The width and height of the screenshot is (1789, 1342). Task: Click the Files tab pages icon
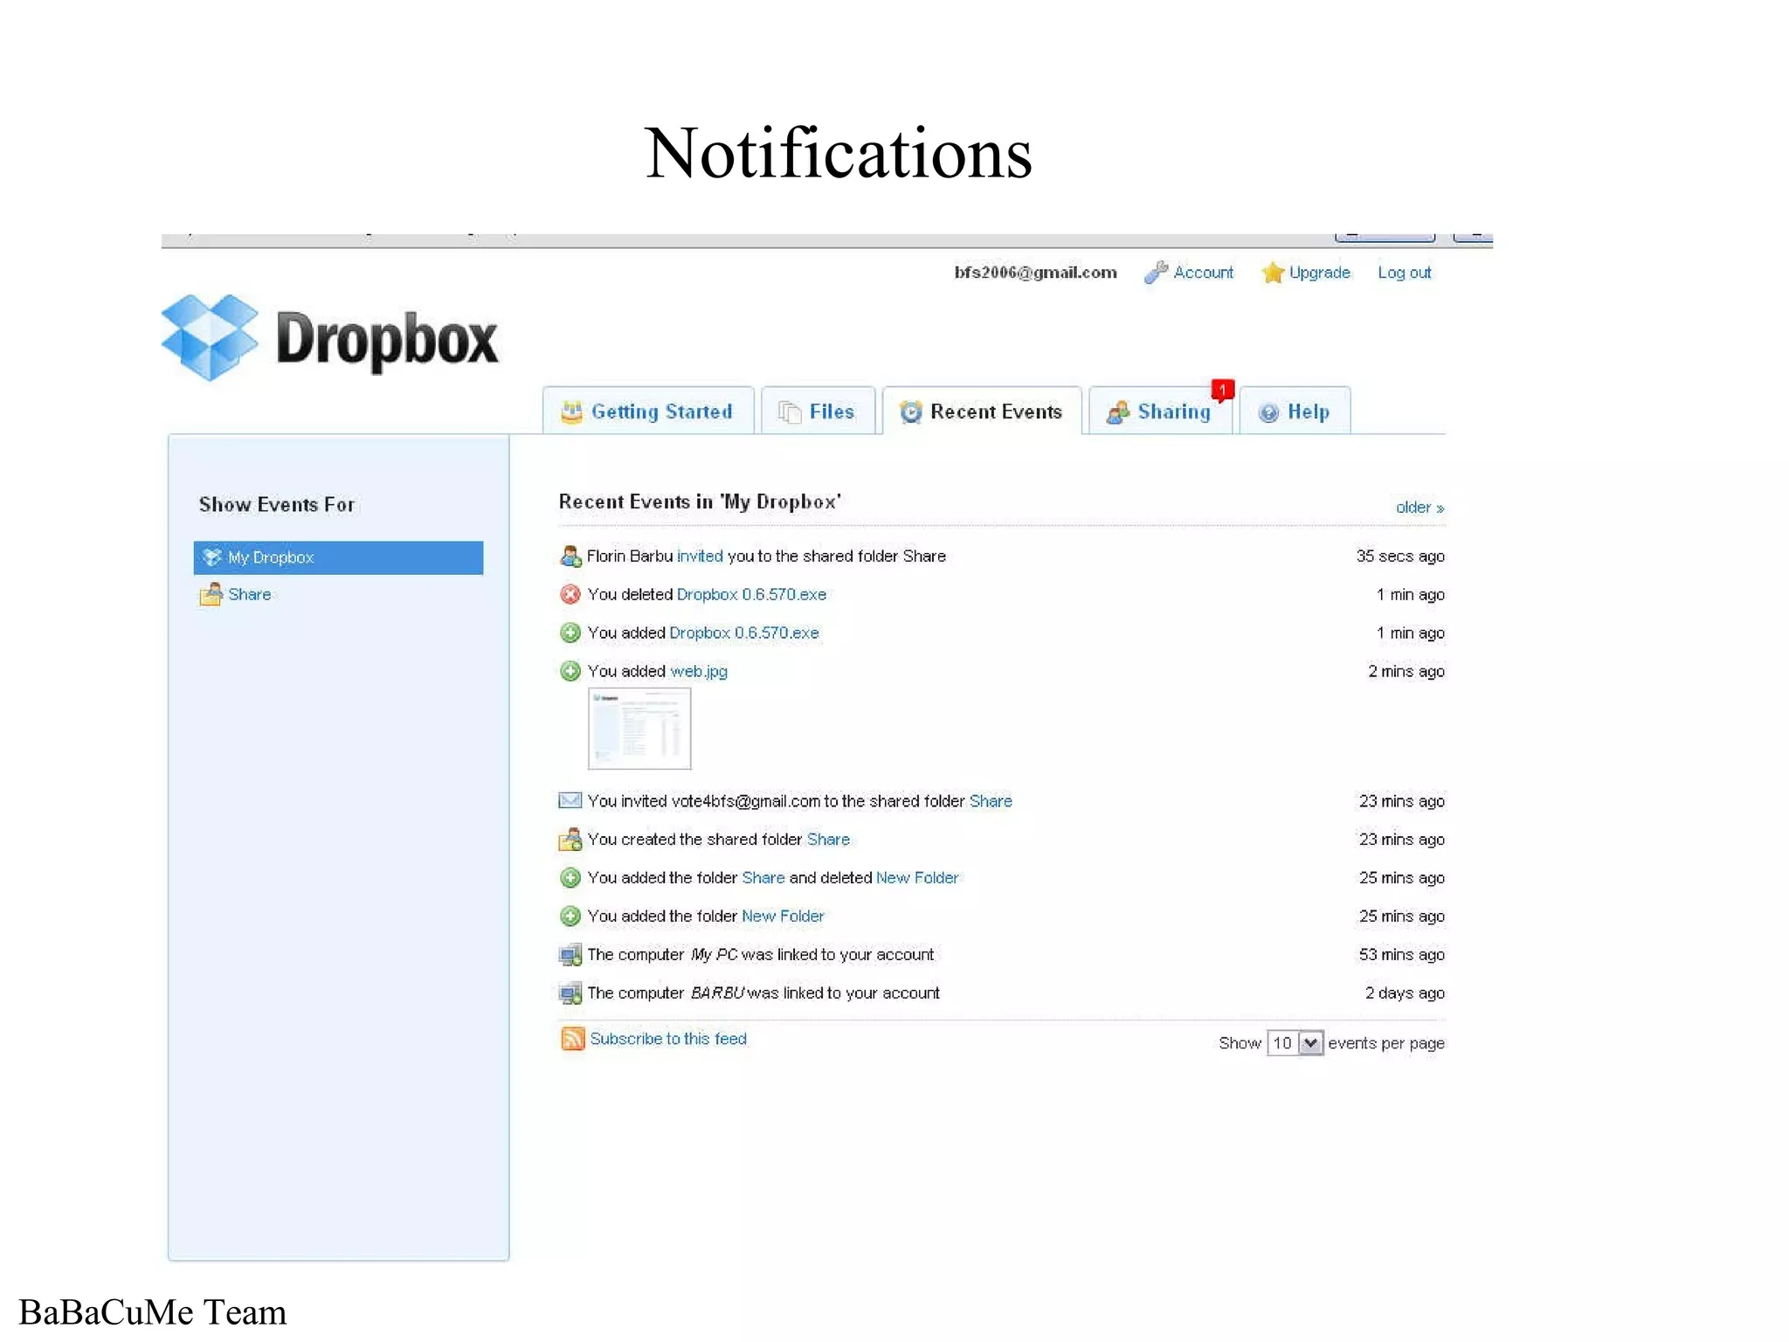tap(790, 412)
